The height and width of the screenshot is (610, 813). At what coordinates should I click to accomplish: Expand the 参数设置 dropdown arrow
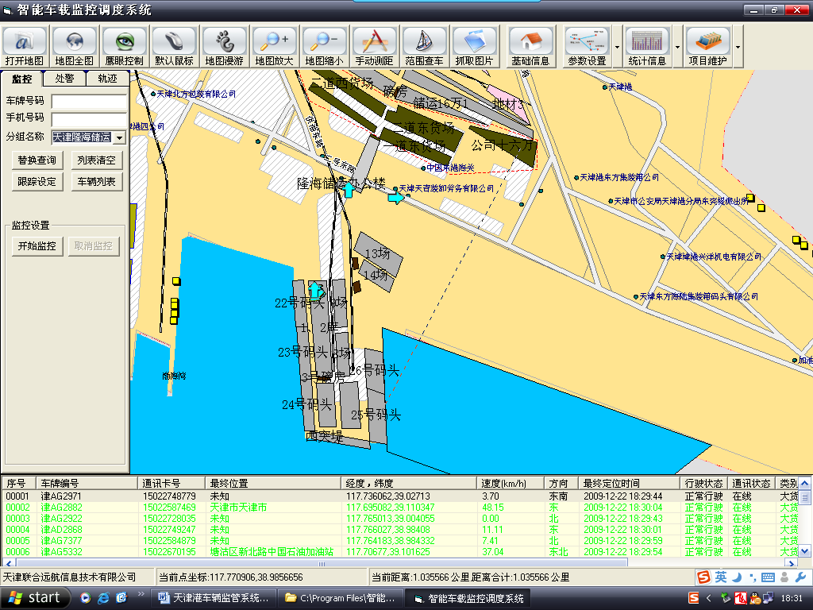pyautogui.click(x=616, y=46)
